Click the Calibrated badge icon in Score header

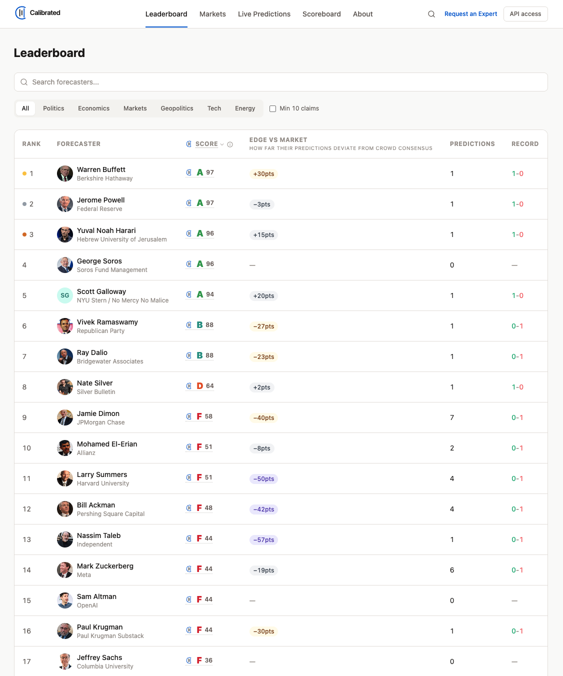pyautogui.click(x=189, y=144)
